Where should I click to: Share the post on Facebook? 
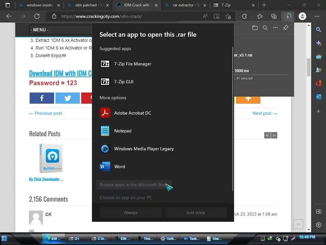coord(42,98)
